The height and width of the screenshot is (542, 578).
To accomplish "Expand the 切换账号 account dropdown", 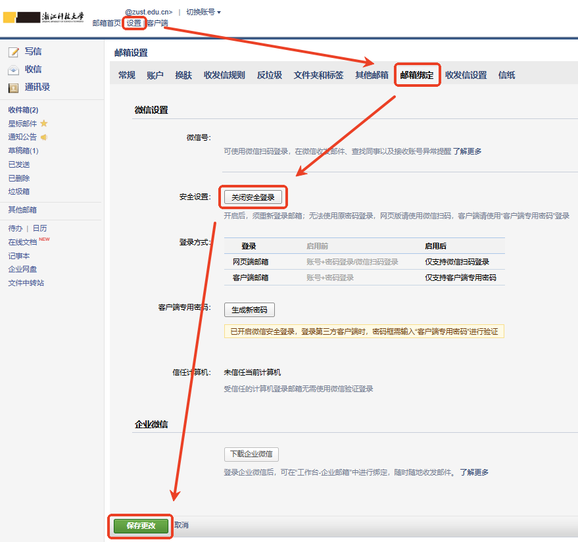I will coord(203,12).
